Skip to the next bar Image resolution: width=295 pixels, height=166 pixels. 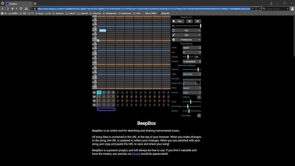coord(198,21)
